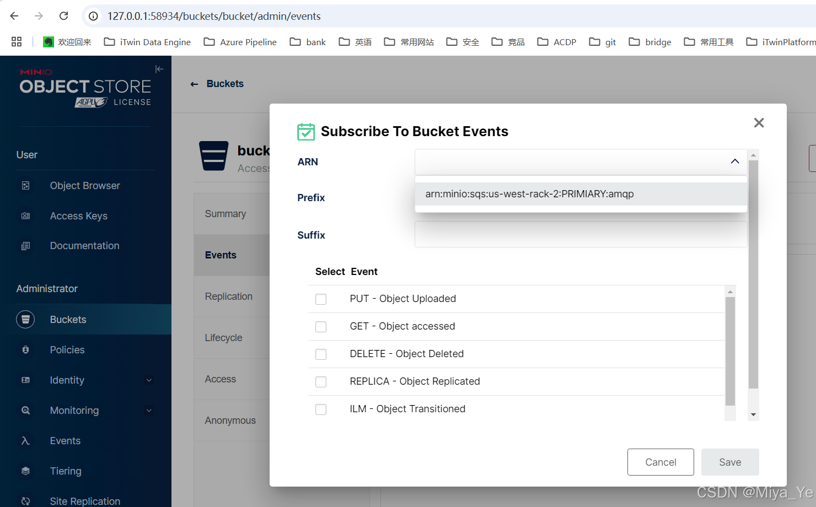Go back using the browser back arrow
Viewport: 816px width, 507px height.
14,16
